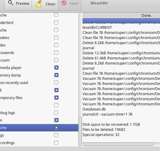
Task: Select the Passwords row
Action: click(x=39, y=53)
